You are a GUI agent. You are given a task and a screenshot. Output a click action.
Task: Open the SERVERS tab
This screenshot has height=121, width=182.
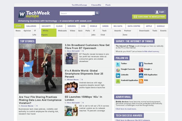72,26
